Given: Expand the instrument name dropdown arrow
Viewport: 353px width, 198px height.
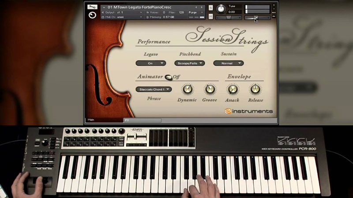Looking at the screenshot, I should point(104,7).
